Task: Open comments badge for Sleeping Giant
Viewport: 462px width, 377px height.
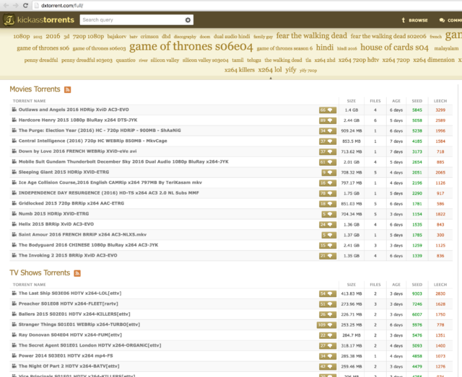Action: click(328, 172)
